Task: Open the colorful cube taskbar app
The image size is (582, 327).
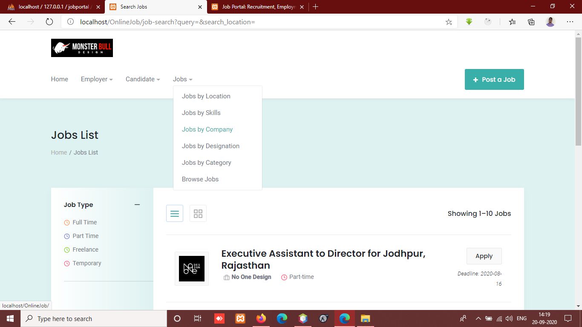Action: tap(303, 318)
